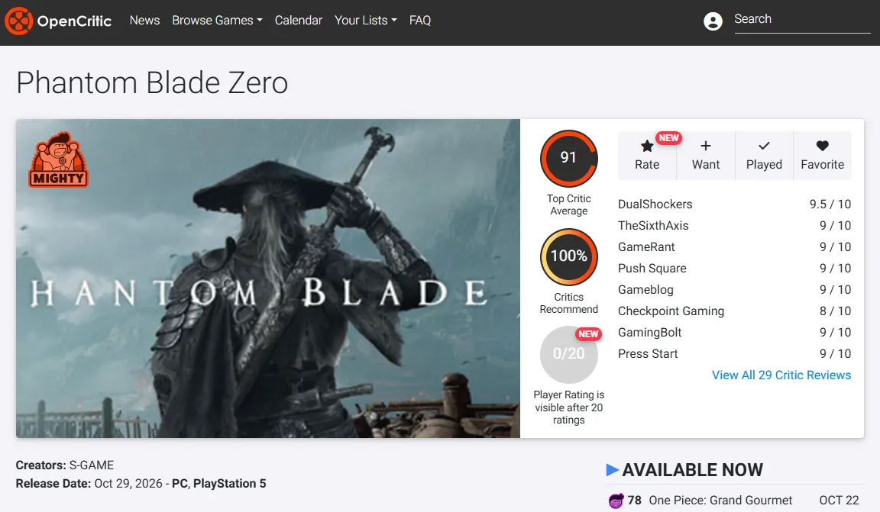Open One Piece: Grand Gourmet game link
Viewport: 880px width, 512px height.
[720, 501]
